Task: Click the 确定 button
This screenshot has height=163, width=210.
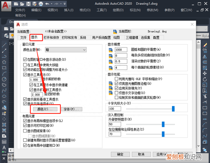Action: (x=120, y=154)
